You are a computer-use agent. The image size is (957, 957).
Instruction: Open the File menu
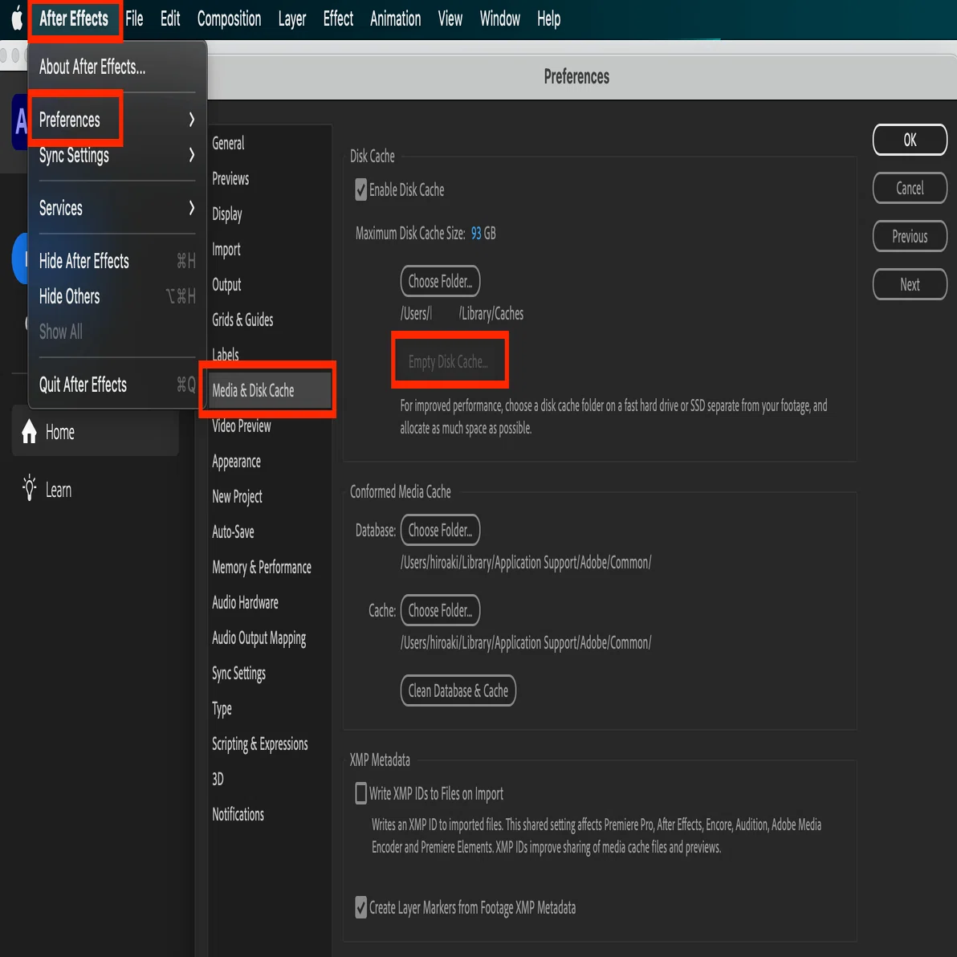(134, 19)
